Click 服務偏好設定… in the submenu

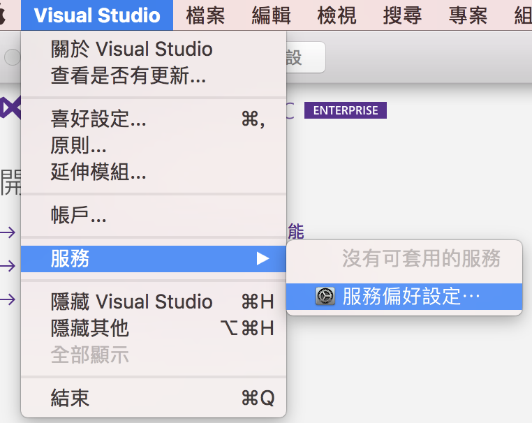pyautogui.click(x=404, y=297)
